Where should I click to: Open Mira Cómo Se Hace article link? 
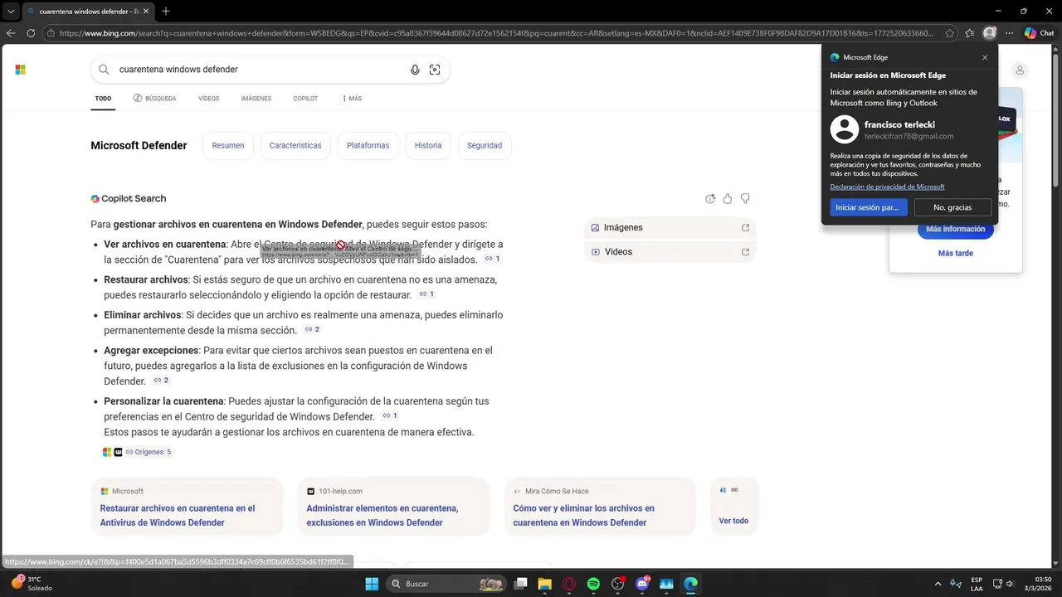[600, 507]
